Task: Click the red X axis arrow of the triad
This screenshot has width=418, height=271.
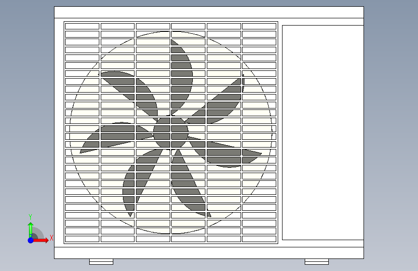Action: 41,240
